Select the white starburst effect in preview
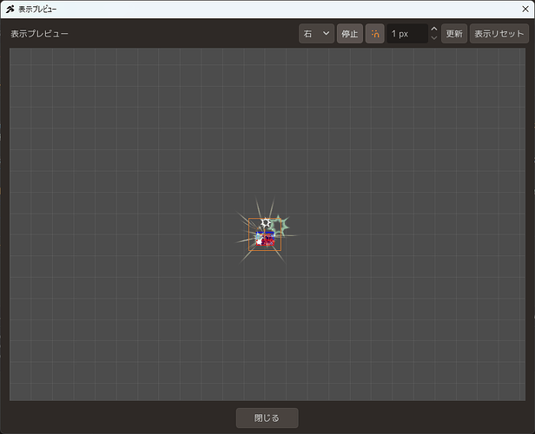The height and width of the screenshot is (434, 535). [x=266, y=223]
